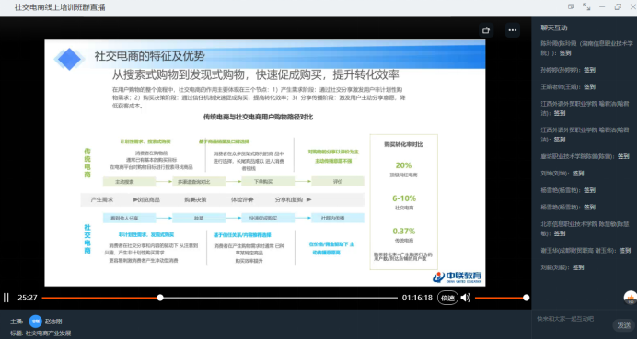
Task: Click the presentation slide in video area
Action: tap(265, 163)
